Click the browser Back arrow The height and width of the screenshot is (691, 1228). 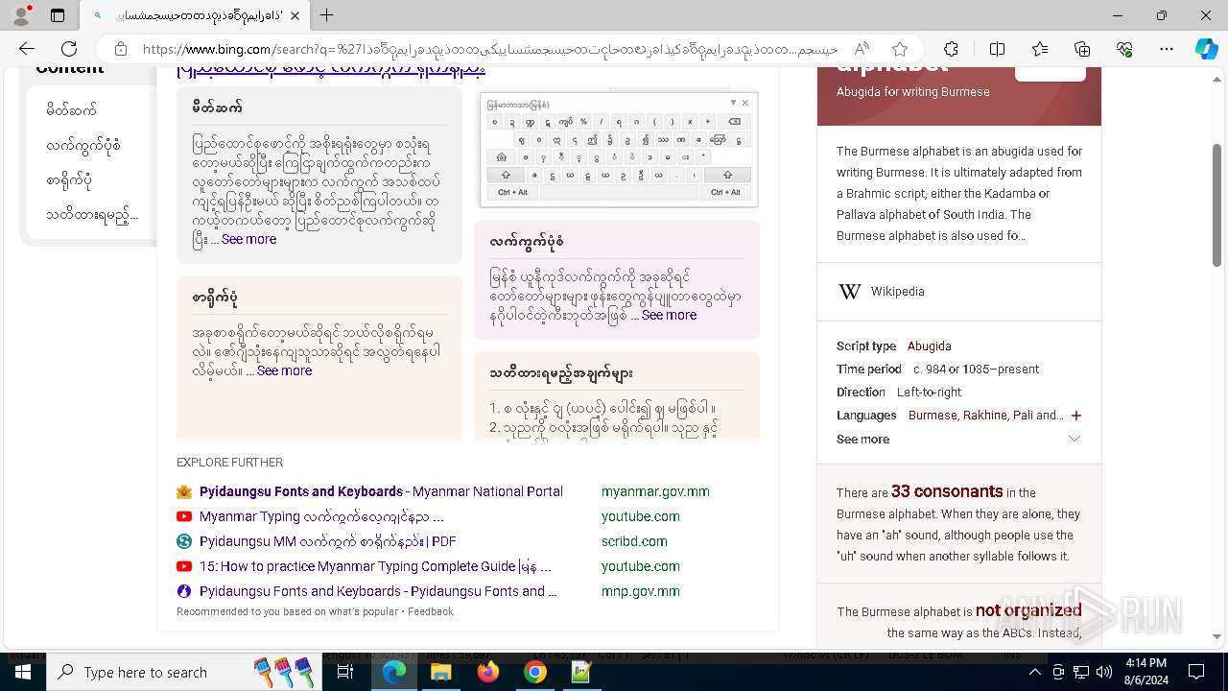[27, 49]
